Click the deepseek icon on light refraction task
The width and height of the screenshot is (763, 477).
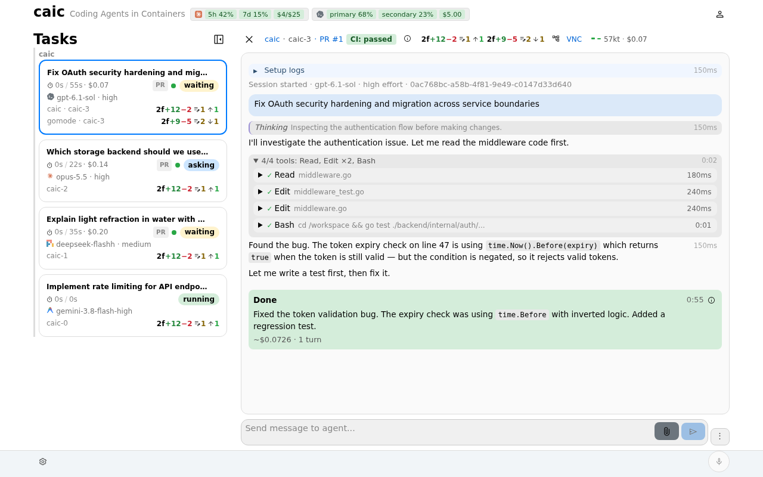50,244
